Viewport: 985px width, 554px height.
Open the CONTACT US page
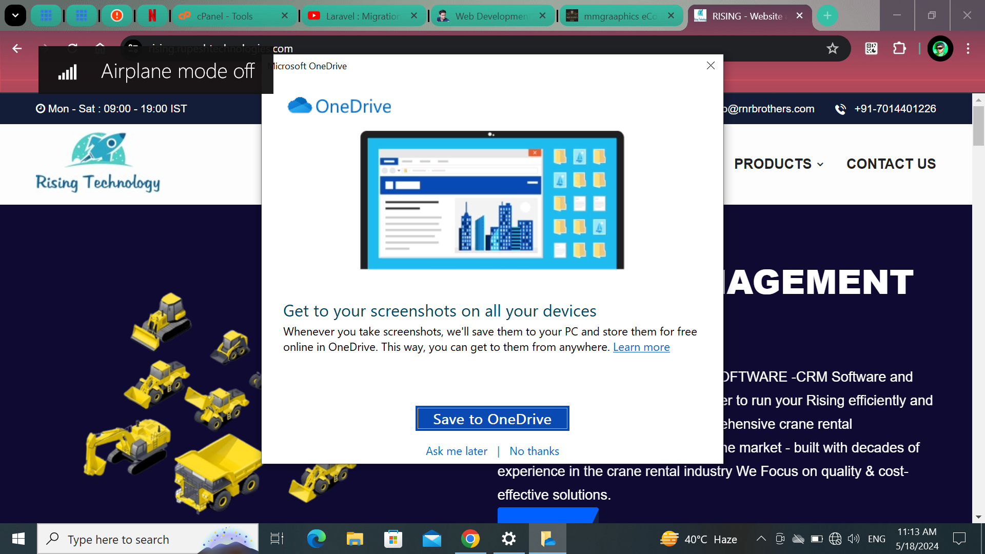click(x=891, y=164)
